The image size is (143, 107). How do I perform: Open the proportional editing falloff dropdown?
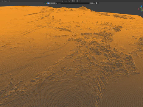point(79,1)
